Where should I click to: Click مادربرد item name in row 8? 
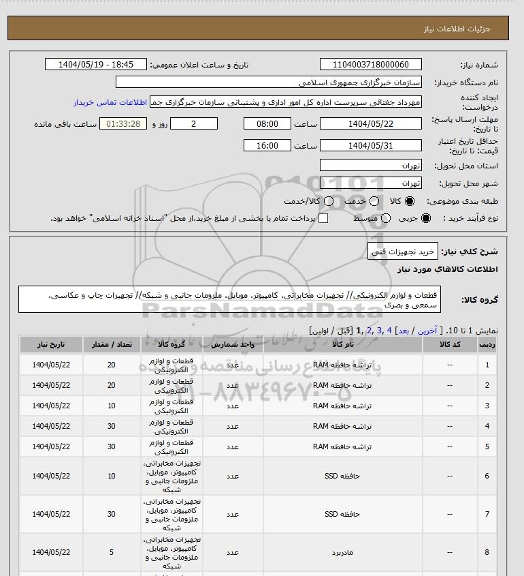[342, 553]
